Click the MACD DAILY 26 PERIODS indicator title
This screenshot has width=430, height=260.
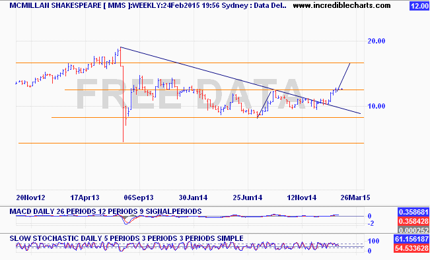(106, 211)
